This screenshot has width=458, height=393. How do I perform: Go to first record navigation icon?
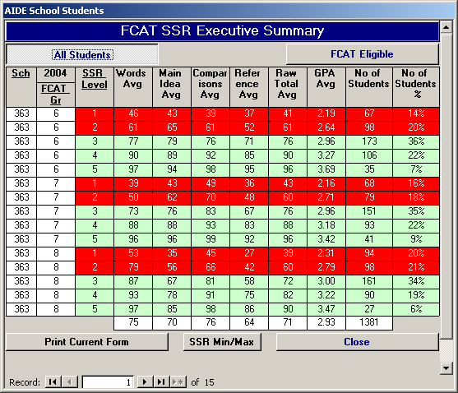click(x=53, y=382)
